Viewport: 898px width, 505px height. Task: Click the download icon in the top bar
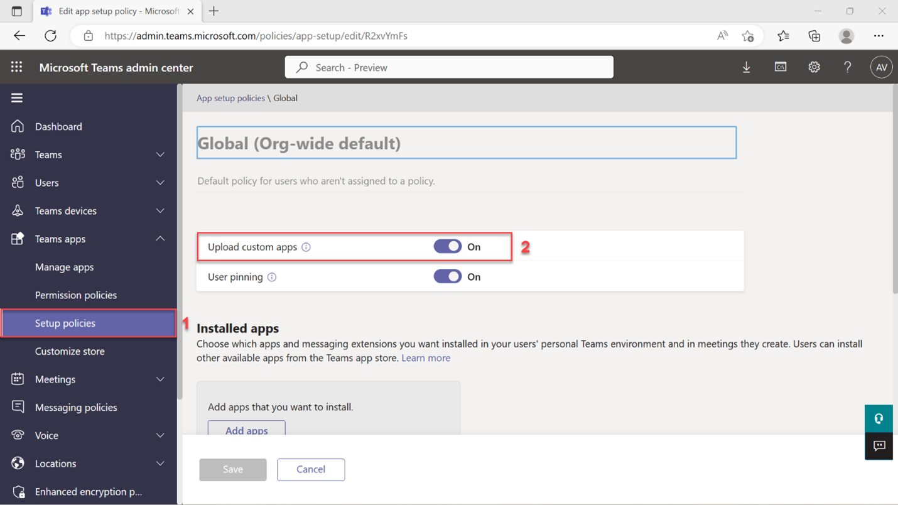tap(746, 67)
